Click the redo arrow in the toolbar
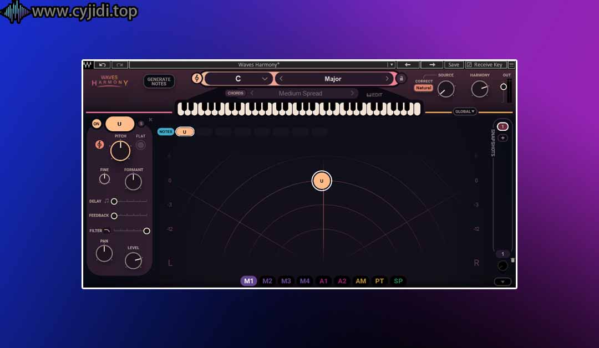The width and height of the screenshot is (599, 348). tap(120, 64)
